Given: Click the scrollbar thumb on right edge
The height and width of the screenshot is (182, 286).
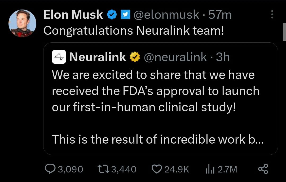Looking at the screenshot, I should coord(284,32).
